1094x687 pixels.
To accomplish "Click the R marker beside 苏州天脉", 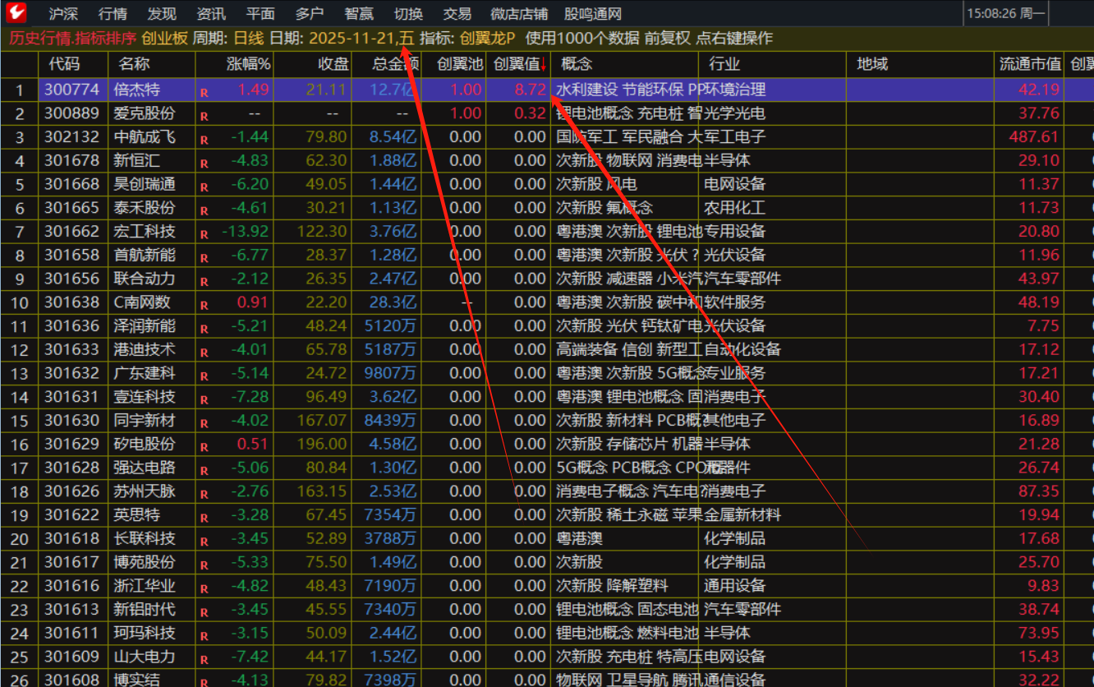I will [x=204, y=495].
